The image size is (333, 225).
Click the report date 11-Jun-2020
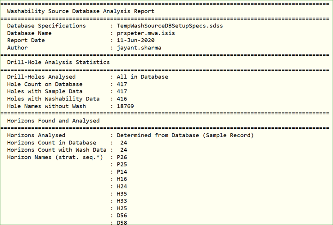point(135,40)
